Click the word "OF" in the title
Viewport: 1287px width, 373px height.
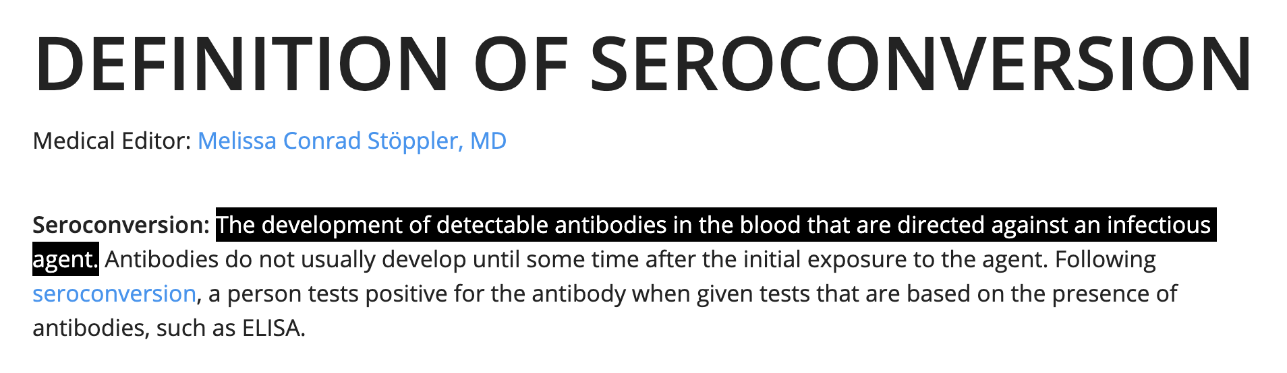tap(521, 64)
